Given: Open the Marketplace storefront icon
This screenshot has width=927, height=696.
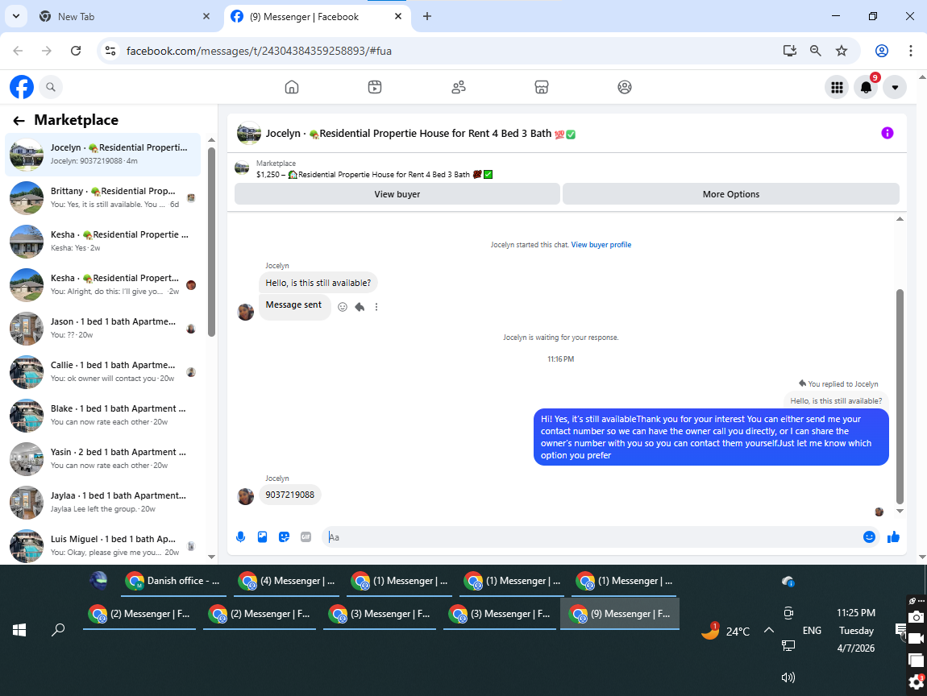Looking at the screenshot, I should [542, 87].
